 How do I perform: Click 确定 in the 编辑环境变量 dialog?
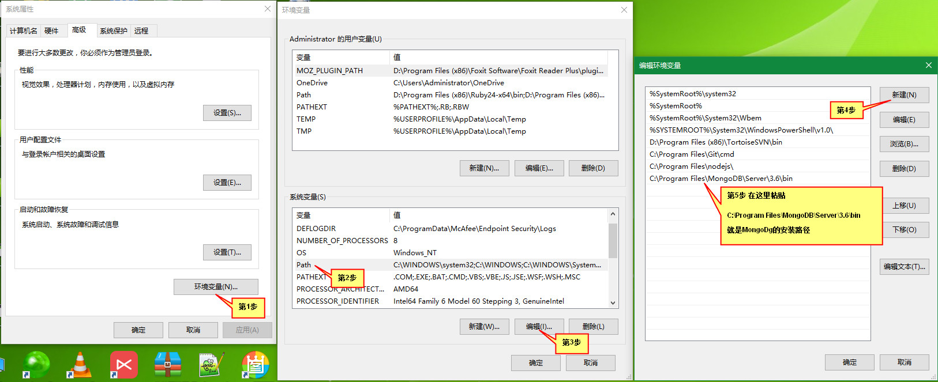[x=850, y=362]
